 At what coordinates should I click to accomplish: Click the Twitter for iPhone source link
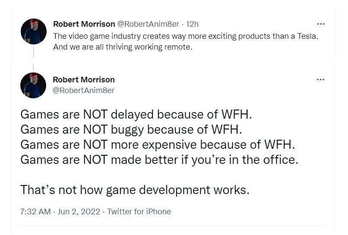[x=139, y=211]
